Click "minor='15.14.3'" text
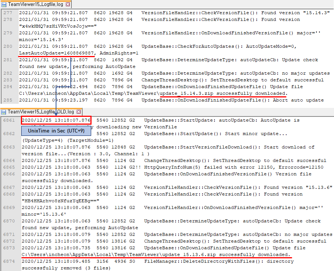The image size is (334, 271). pyautogui.click(x=41, y=40)
